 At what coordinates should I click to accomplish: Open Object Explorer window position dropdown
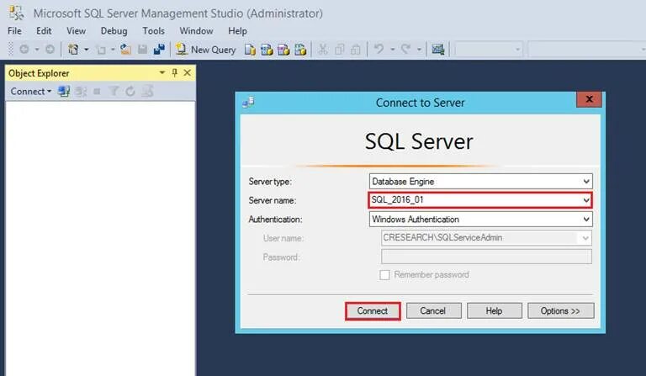click(161, 73)
